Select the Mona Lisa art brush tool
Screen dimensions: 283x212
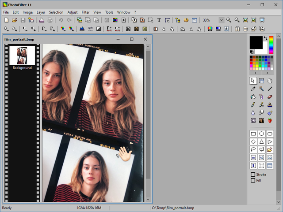[x=261, y=121]
